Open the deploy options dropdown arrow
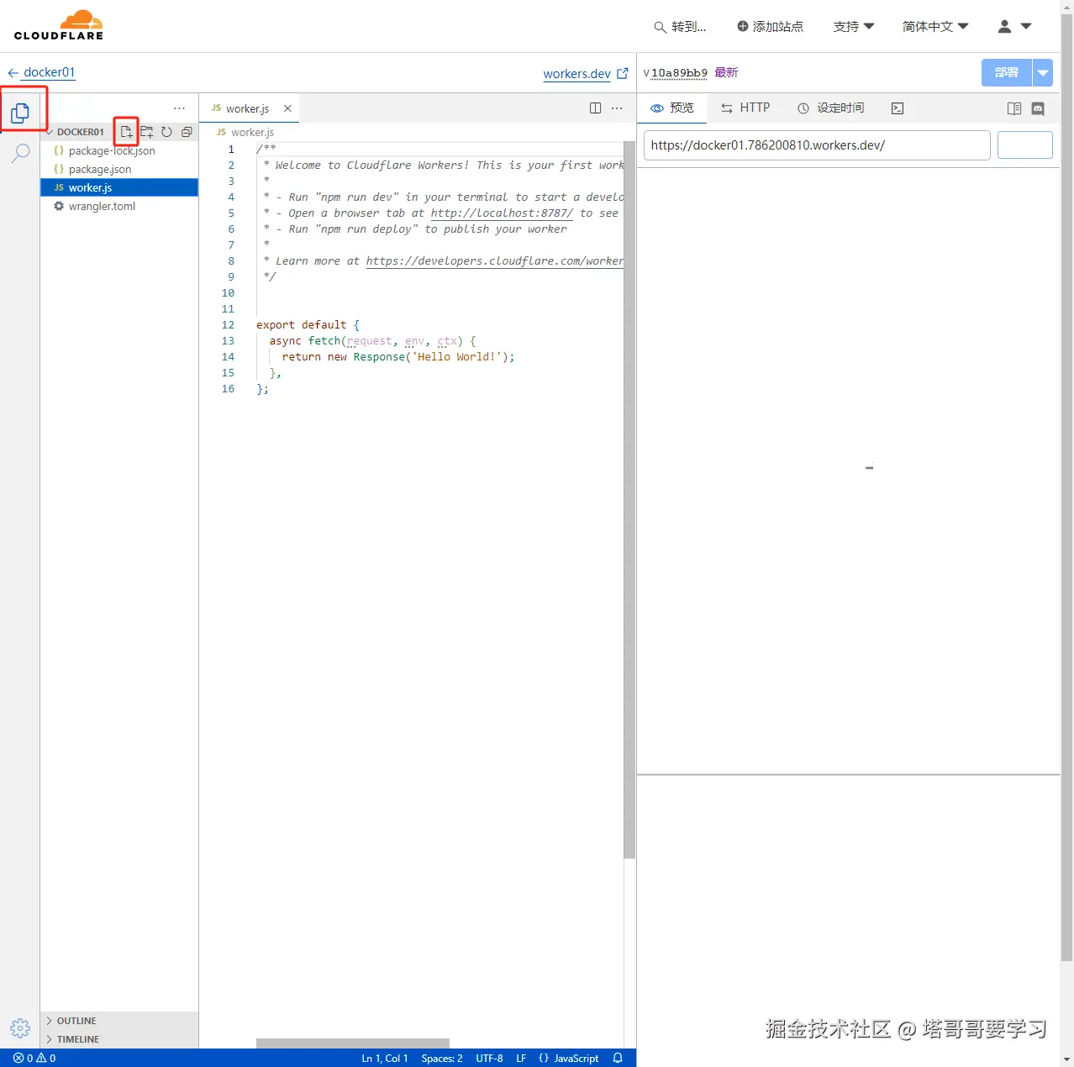Viewport: 1074px width, 1067px height. coord(1042,73)
